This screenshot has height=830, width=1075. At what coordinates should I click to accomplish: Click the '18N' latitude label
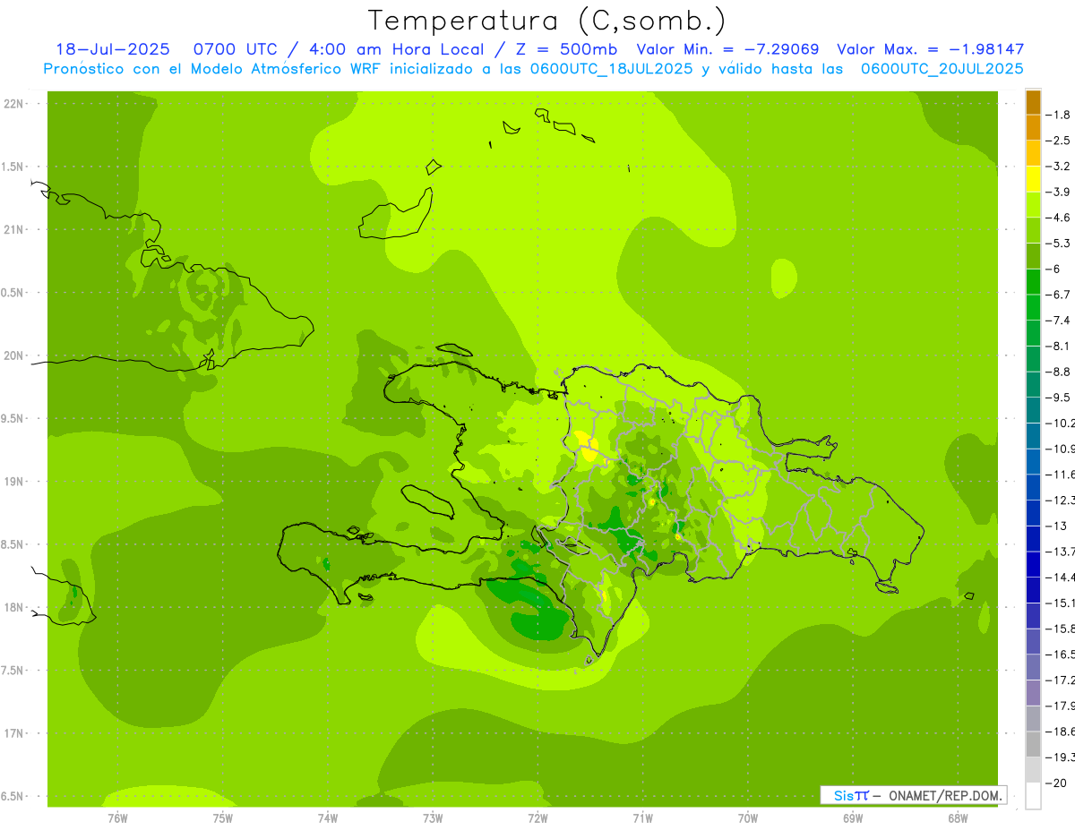(x=15, y=607)
